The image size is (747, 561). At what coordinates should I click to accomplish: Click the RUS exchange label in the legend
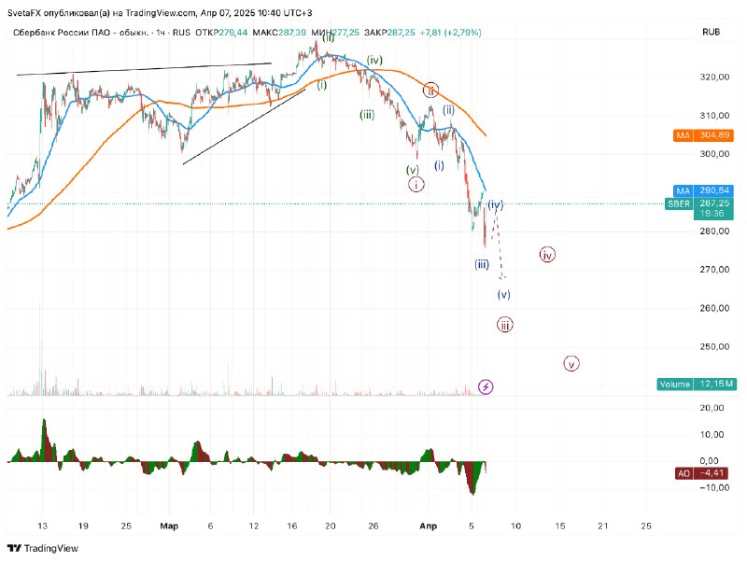click(x=181, y=33)
